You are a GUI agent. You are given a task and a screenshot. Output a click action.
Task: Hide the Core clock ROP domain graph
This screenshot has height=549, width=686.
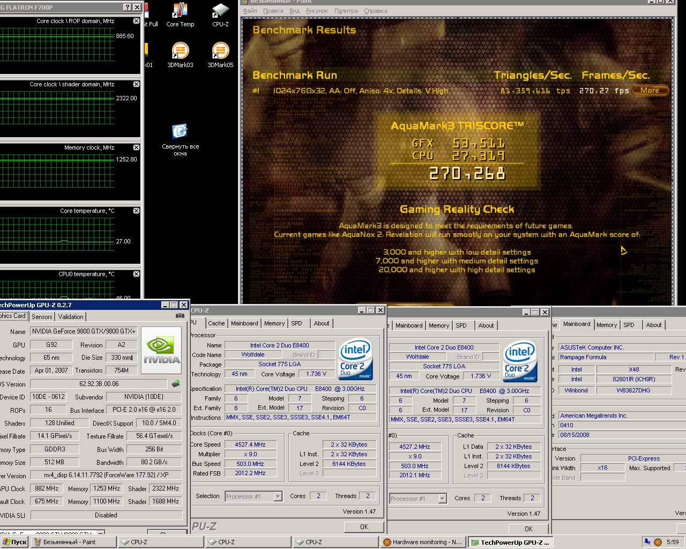tap(136, 21)
